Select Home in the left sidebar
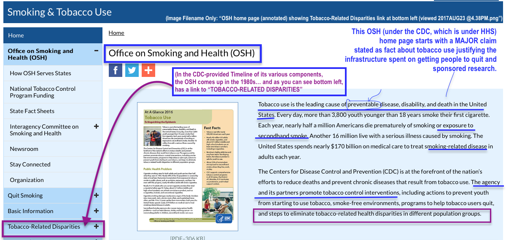Screen dimensions: 506x240 pyautogui.click(x=16, y=35)
